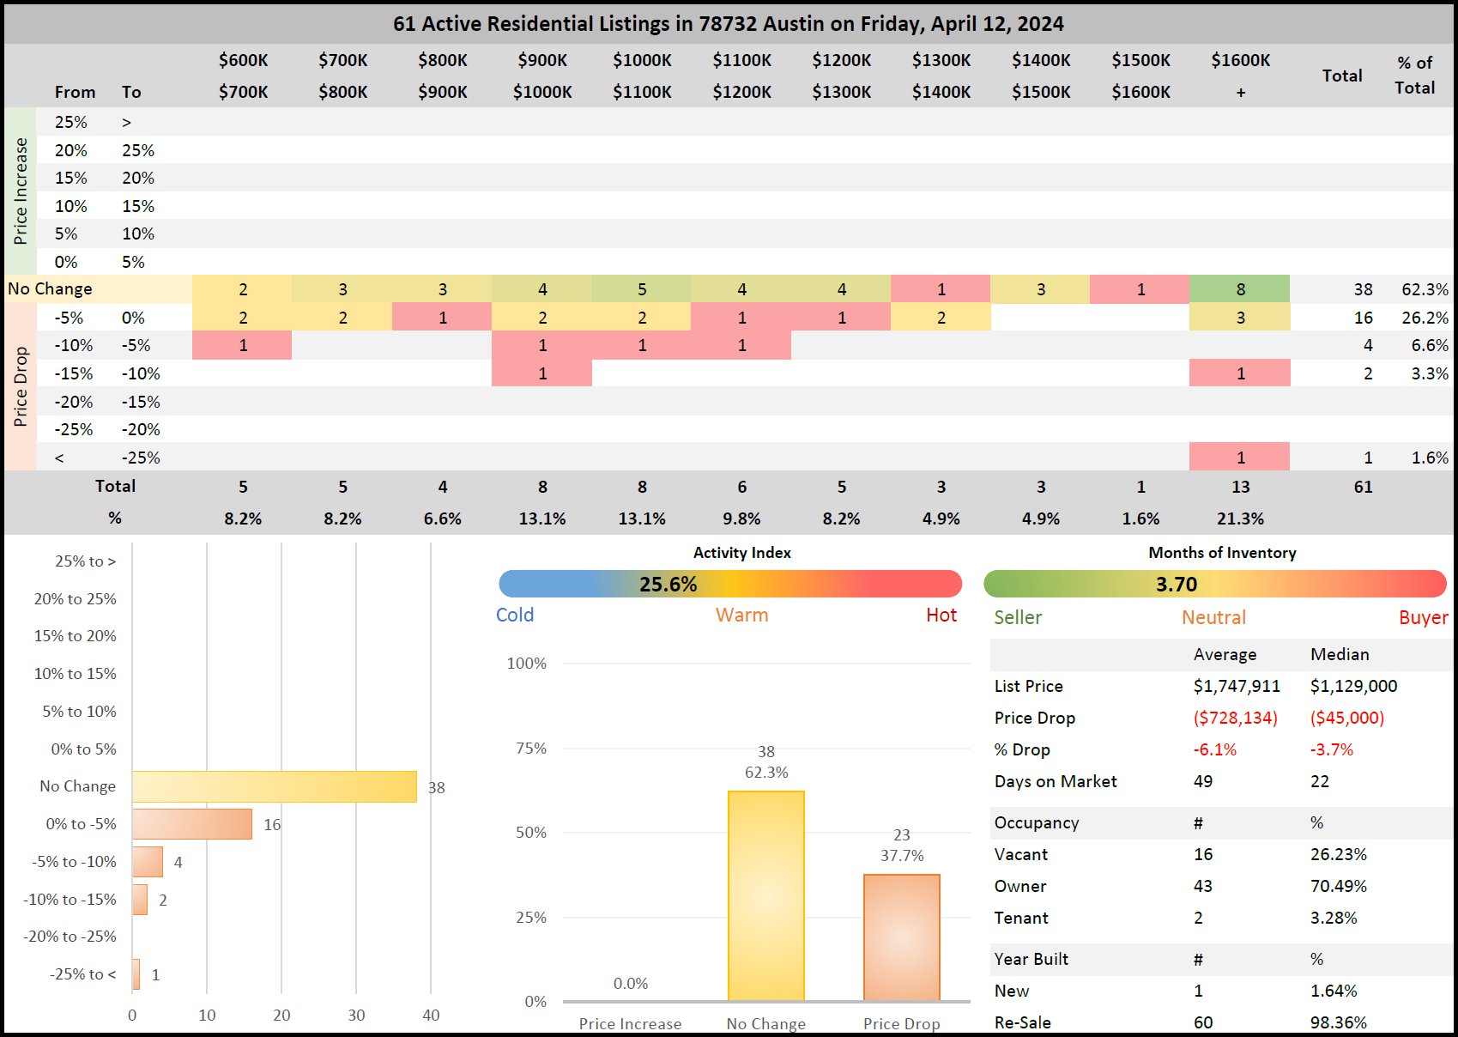Pick the red cell in the under -25% row
Viewport: 1458px width, 1037px height.
pyautogui.click(x=1239, y=458)
